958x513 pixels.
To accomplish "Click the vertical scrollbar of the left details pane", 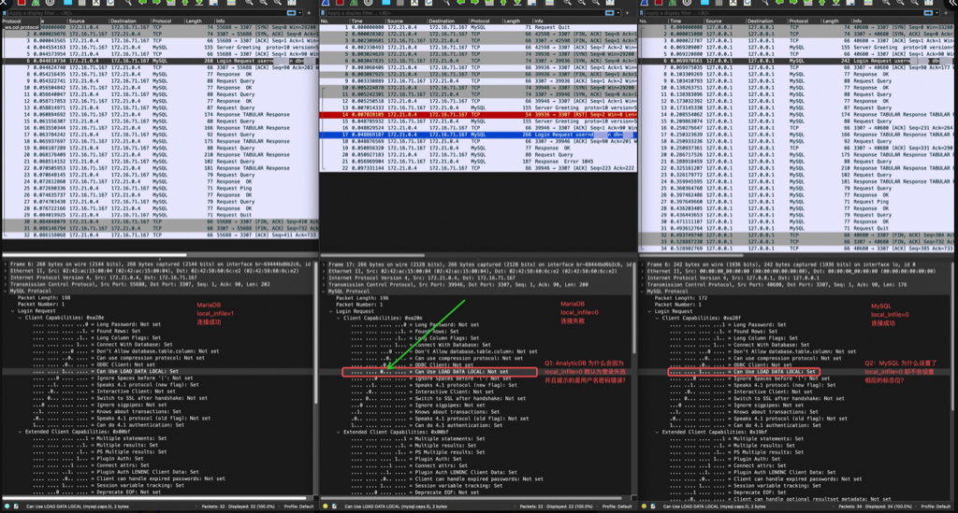I will point(316,374).
